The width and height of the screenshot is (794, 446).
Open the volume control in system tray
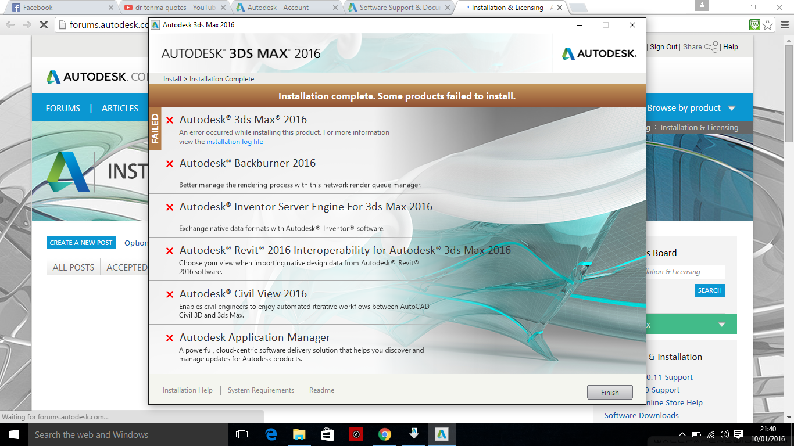point(724,434)
